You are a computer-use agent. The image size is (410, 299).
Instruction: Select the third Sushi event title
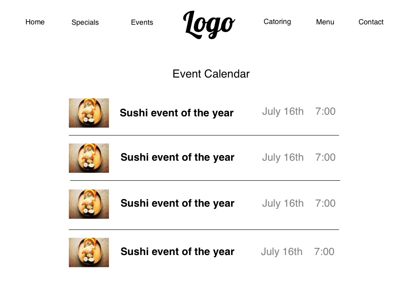pyautogui.click(x=177, y=203)
